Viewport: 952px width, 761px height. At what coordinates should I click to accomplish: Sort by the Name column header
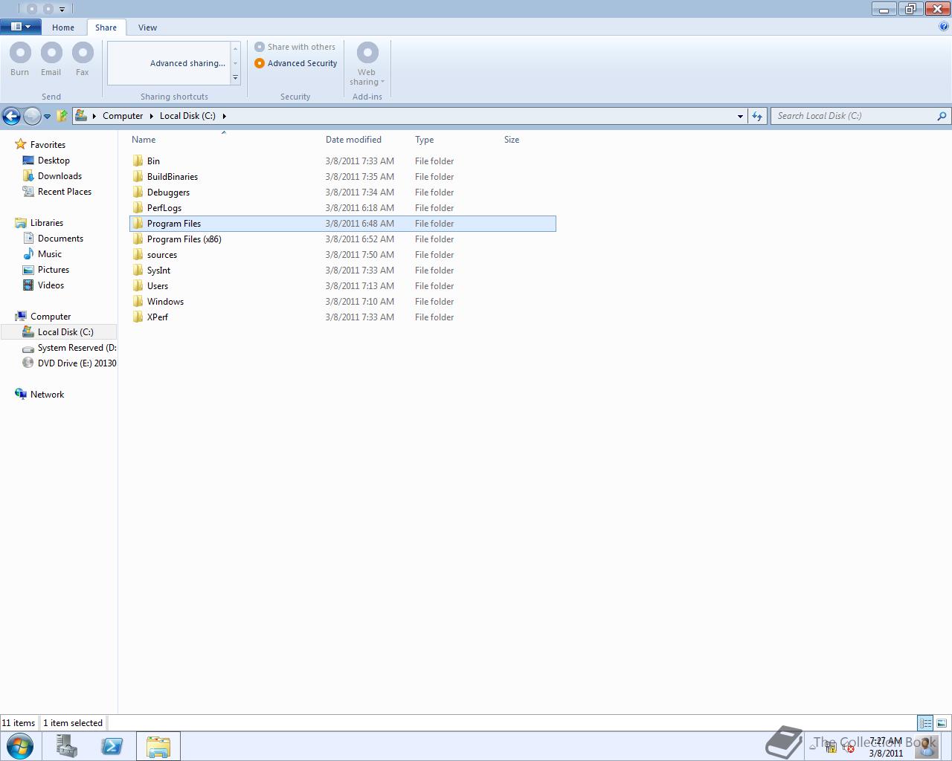[144, 140]
